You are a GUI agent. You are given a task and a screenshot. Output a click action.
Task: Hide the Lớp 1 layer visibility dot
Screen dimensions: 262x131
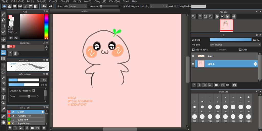point(193,64)
